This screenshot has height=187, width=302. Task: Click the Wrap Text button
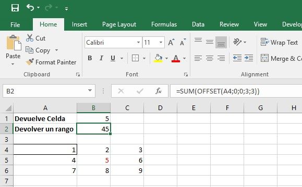(x=279, y=42)
